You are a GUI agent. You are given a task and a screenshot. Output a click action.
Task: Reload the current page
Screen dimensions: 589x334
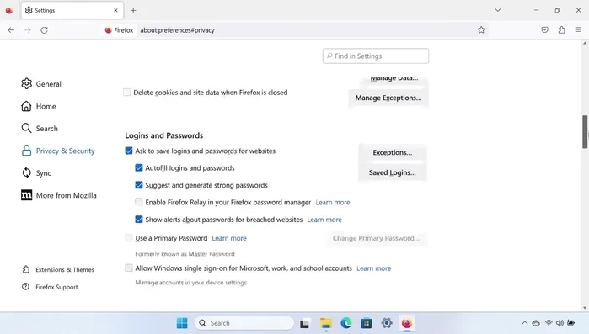[x=44, y=30]
